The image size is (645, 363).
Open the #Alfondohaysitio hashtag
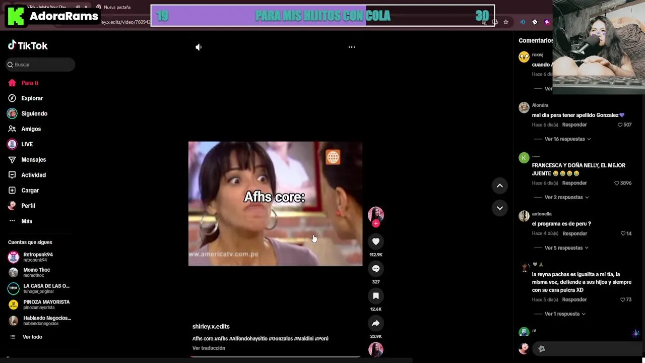(x=248, y=339)
